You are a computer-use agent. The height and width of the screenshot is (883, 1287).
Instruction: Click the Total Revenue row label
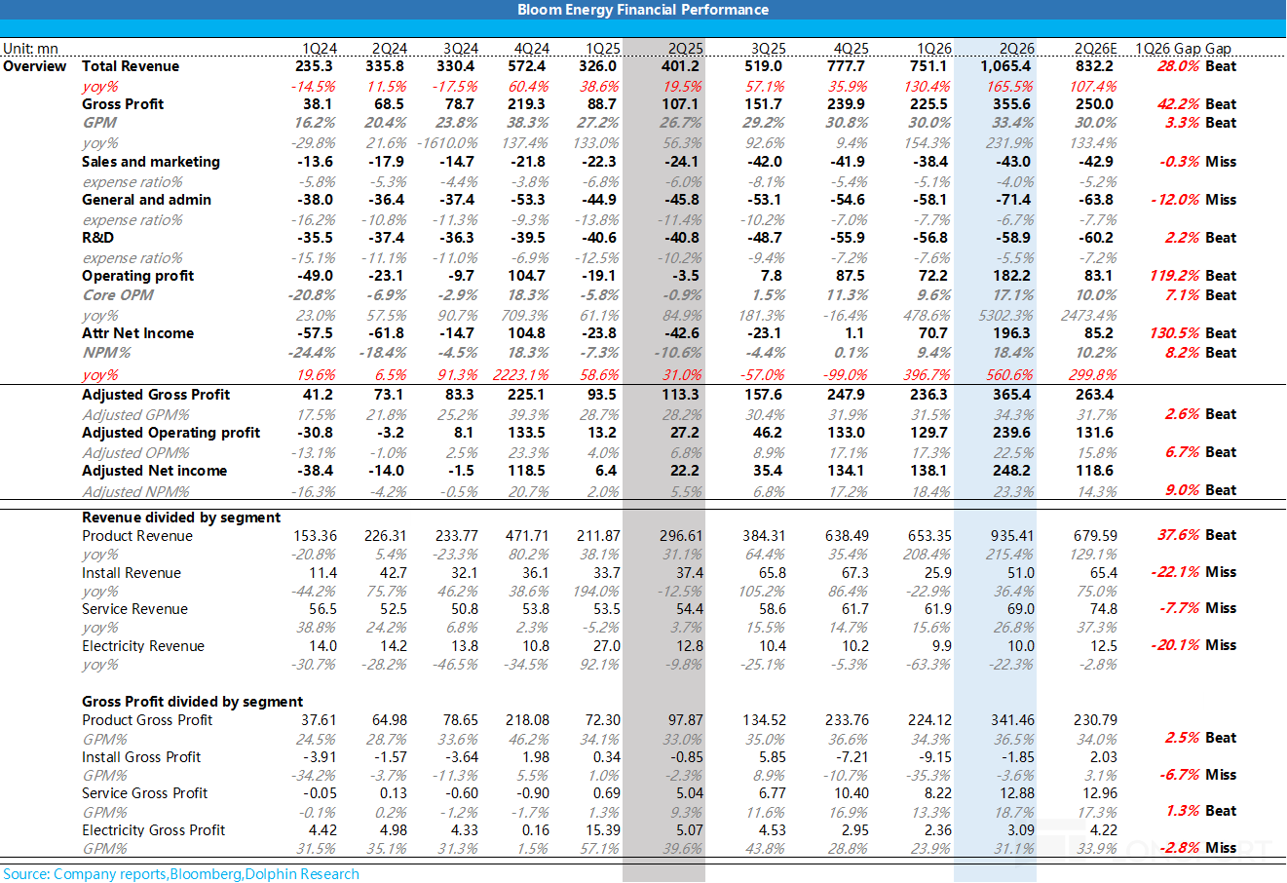[x=131, y=66]
